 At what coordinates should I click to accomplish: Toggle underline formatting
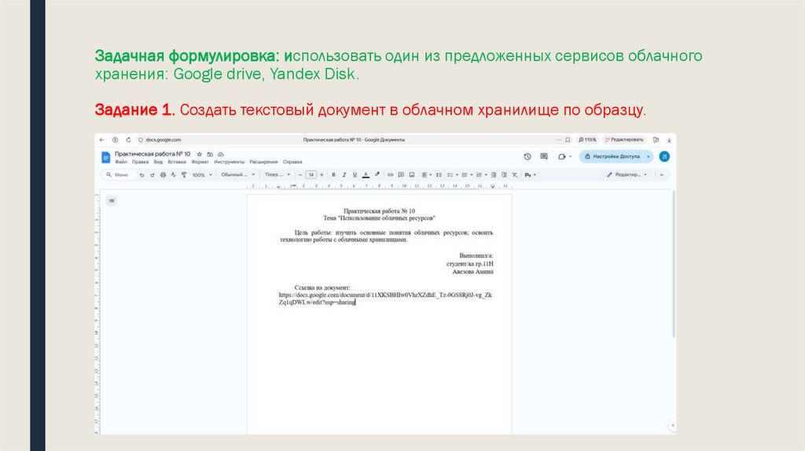355,175
